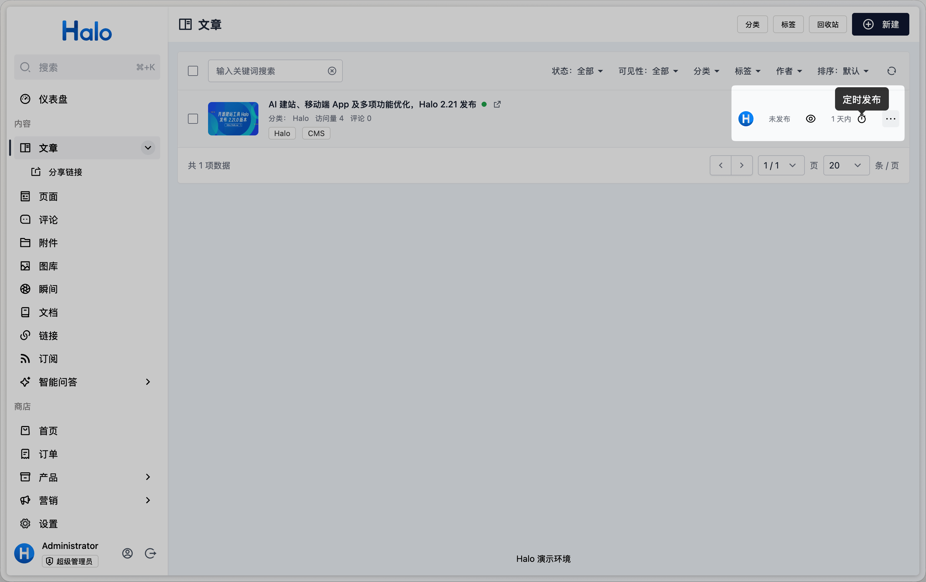Open post in new tab external-link icon

point(497,104)
